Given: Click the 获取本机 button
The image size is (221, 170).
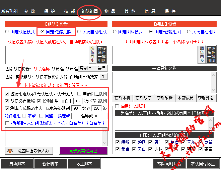Looking at the screenshot, I should point(122,98).
